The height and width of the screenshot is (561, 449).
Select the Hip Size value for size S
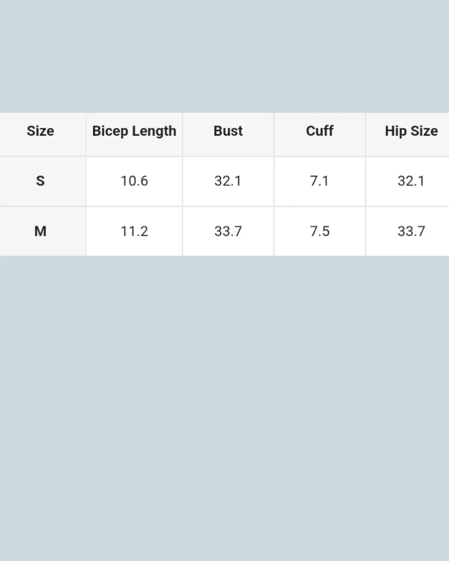(411, 181)
